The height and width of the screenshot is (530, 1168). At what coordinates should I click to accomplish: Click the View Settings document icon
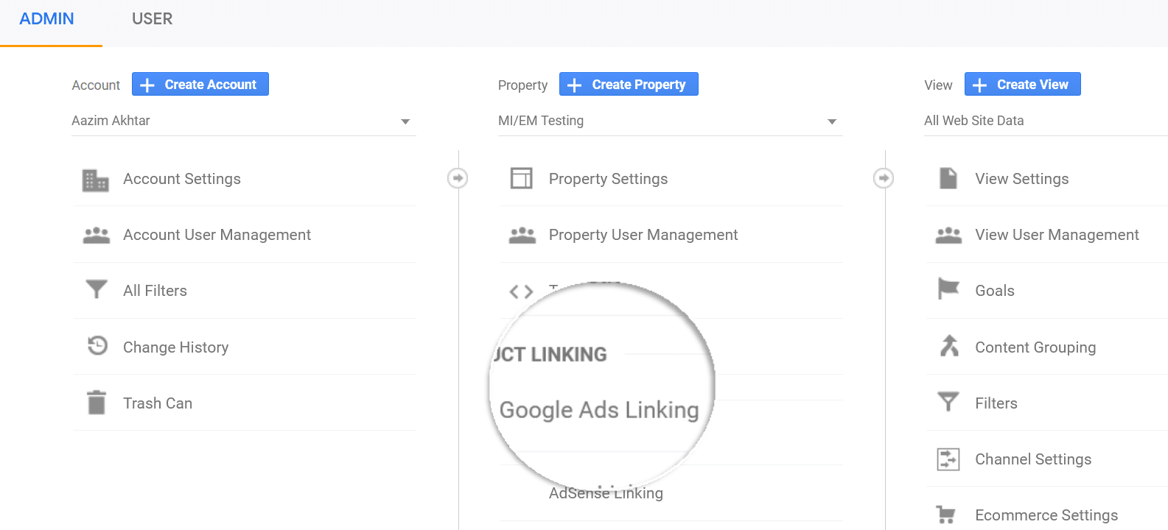click(948, 178)
